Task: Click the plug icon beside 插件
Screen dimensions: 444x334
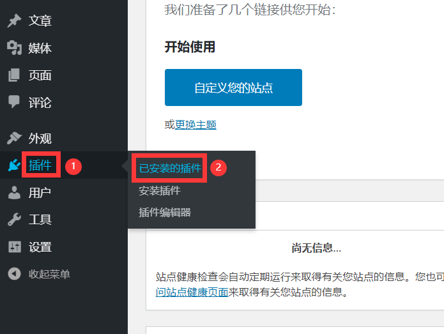Action: click(14, 165)
